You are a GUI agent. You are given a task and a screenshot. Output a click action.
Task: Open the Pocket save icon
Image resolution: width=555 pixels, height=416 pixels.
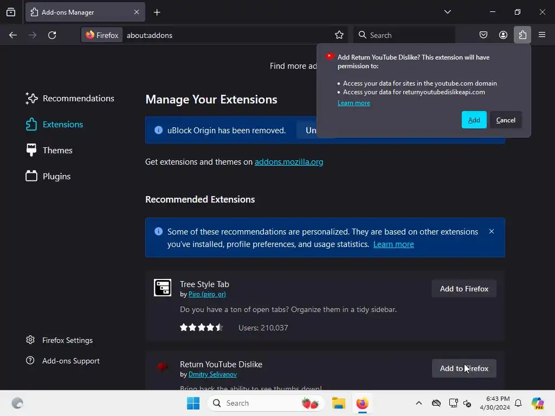coord(483,35)
